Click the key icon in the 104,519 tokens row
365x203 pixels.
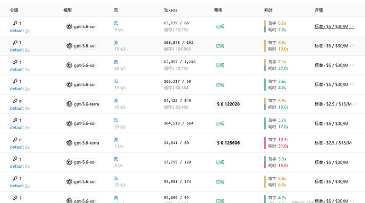click(x=15, y=120)
